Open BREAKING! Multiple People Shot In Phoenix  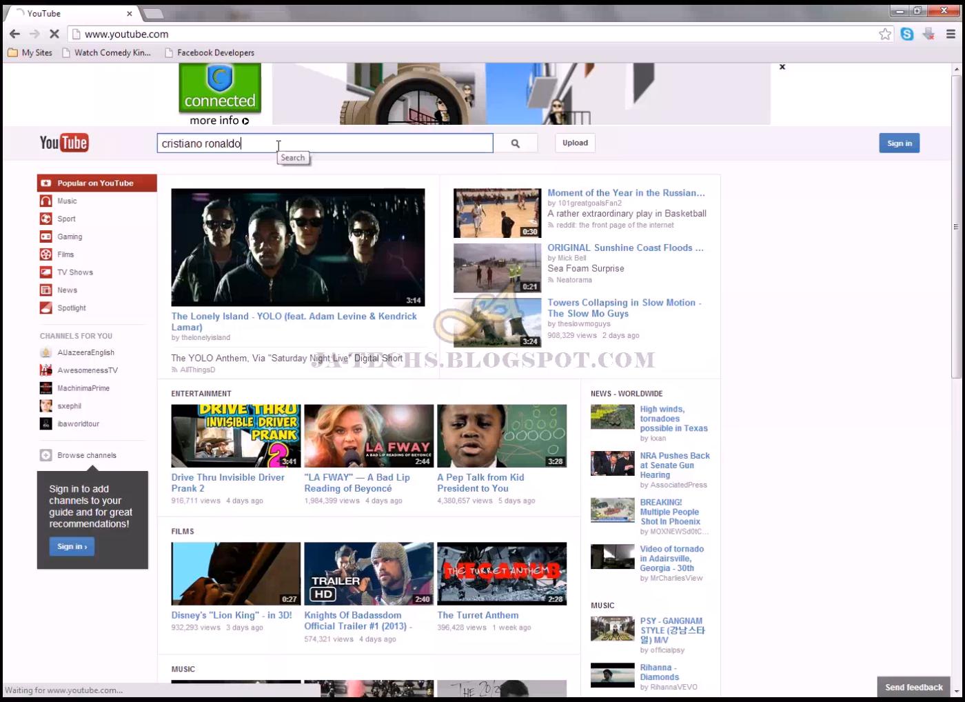(669, 512)
